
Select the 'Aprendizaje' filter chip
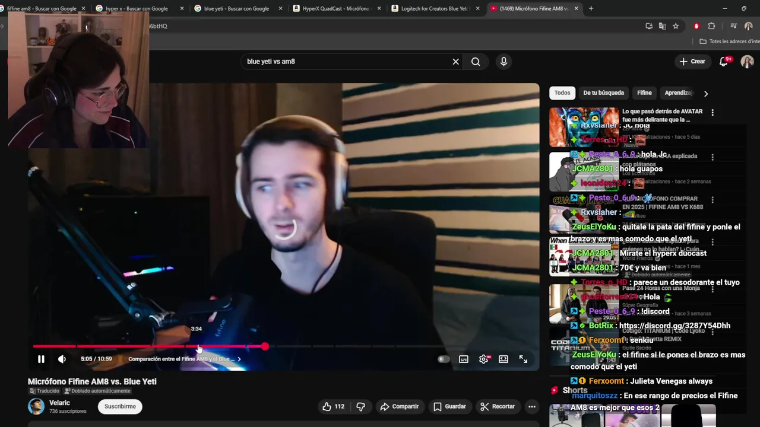coord(678,93)
